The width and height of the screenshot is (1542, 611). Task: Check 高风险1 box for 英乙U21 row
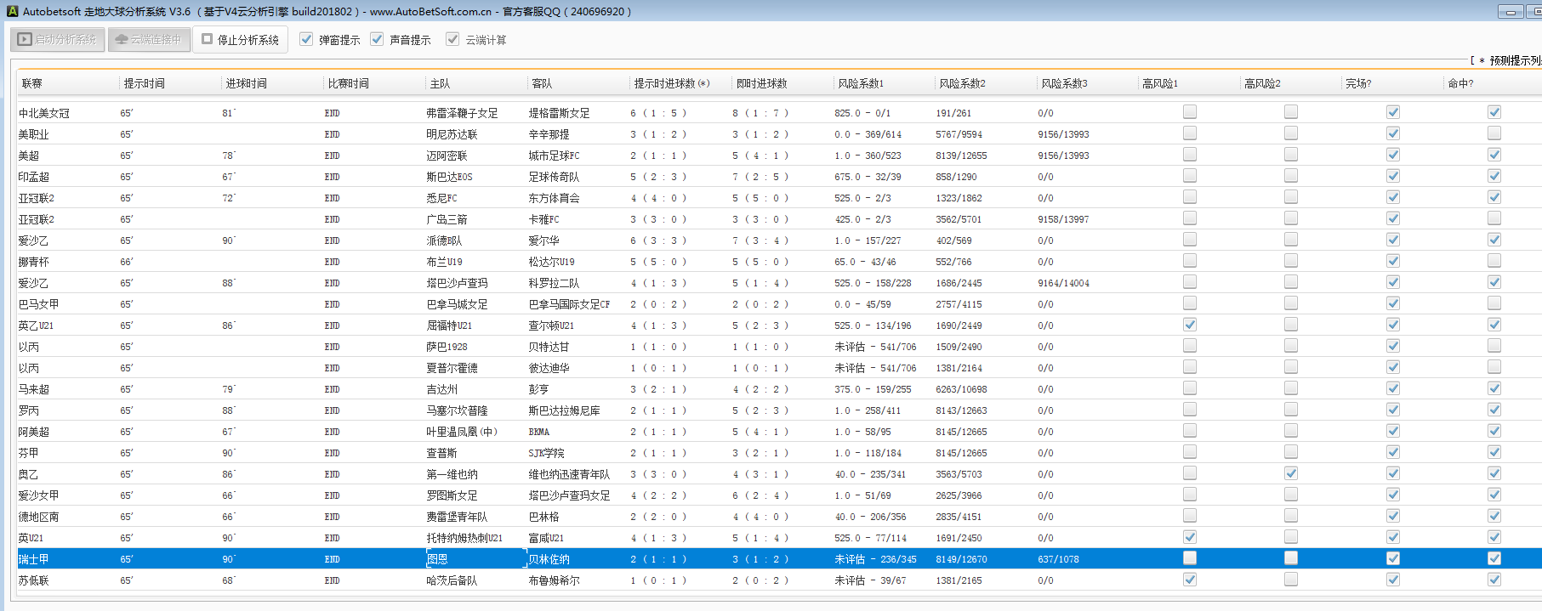(x=1190, y=325)
